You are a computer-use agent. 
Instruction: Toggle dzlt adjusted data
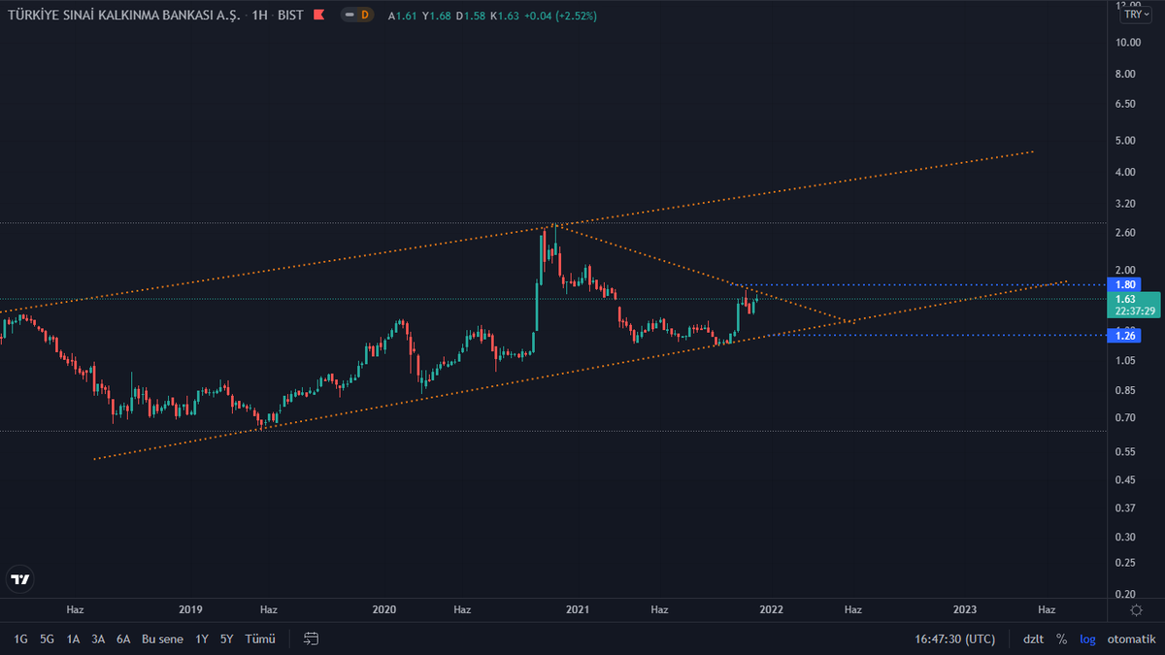coord(1033,639)
